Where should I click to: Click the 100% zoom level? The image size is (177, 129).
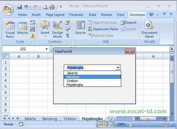coord(121,124)
